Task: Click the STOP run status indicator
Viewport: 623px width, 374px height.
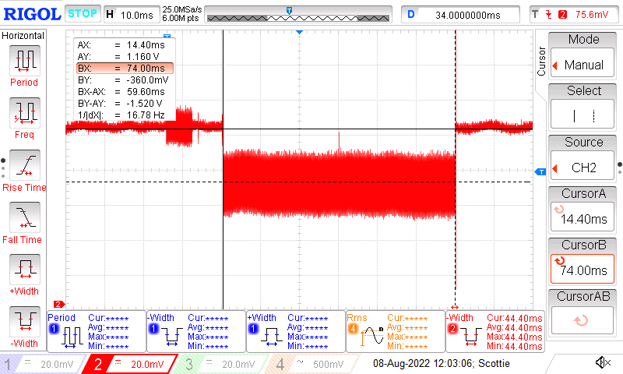Action: tap(83, 13)
